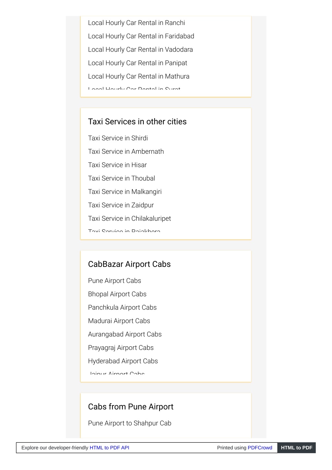Open Taxi Service in Hisar
The width and height of the screenshot is (332, 470).
117,165
